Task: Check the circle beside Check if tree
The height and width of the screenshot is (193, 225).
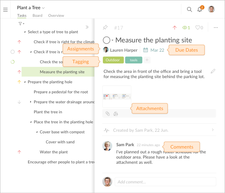Action: click(12, 52)
